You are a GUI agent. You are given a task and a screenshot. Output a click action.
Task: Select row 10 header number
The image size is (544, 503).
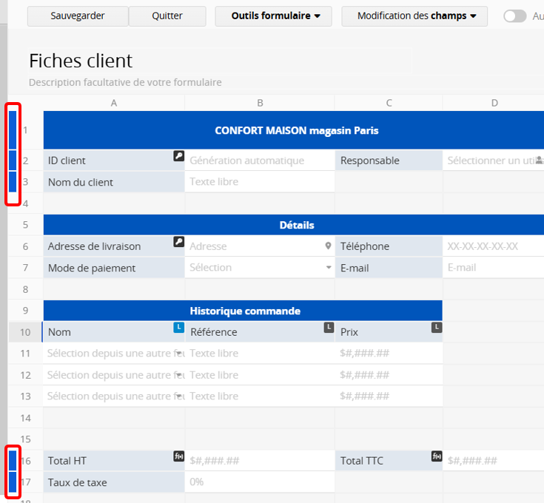click(25, 332)
